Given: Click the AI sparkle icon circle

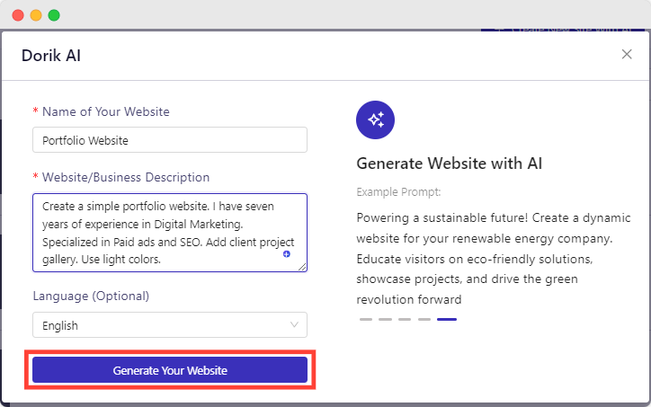Looking at the screenshot, I should point(375,119).
